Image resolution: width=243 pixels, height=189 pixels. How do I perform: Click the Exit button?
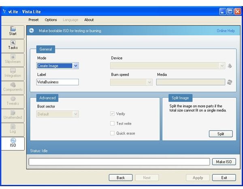[x=224, y=178]
